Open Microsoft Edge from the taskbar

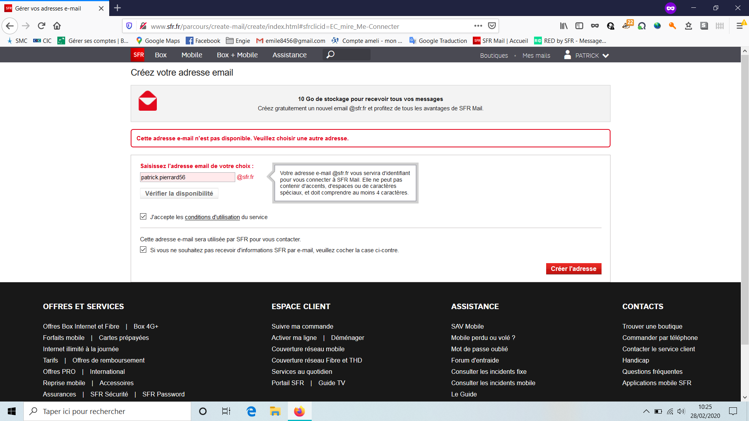coord(251,411)
